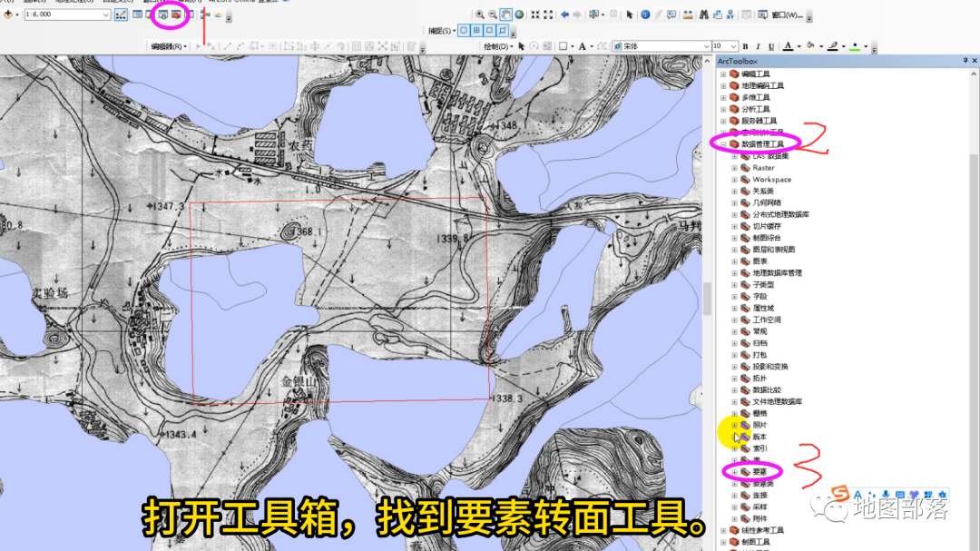Expand the 编辑工具 toolbox
Viewport: 980px width, 551px height.
click(723, 74)
